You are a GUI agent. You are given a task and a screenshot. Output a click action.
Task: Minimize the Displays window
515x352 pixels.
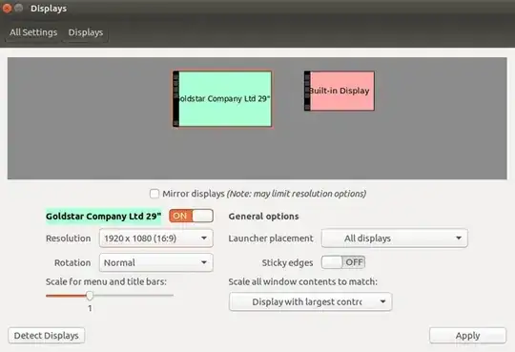coord(19,8)
